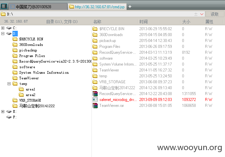Select software folder in the tree

[27, 67]
